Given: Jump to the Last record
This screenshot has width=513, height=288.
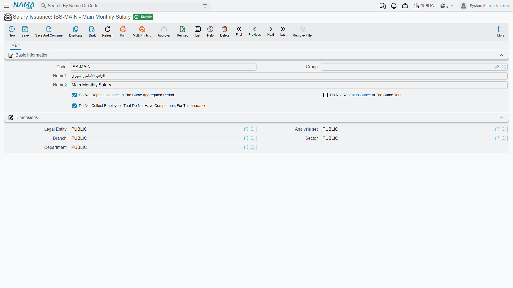Looking at the screenshot, I should [x=283, y=31].
